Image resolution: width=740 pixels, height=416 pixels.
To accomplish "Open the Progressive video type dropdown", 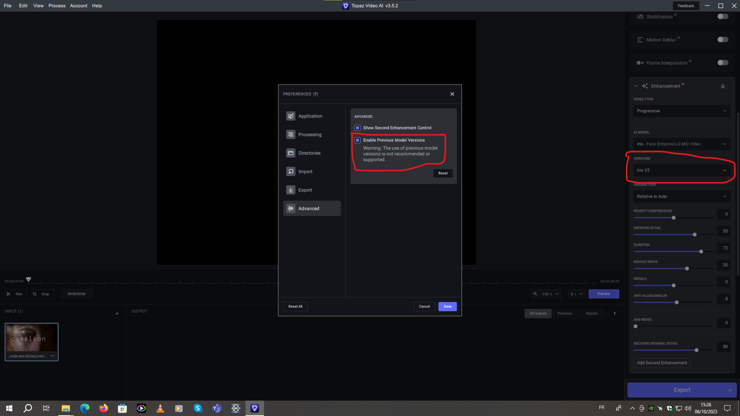I will coord(681,111).
